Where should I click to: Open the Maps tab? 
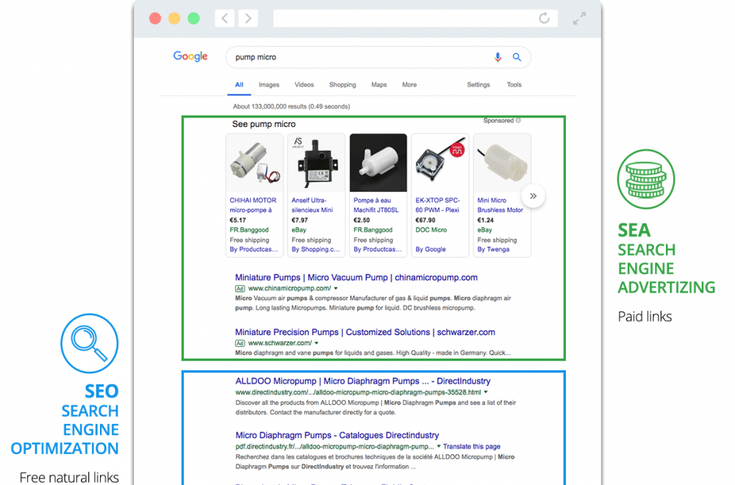click(x=379, y=85)
